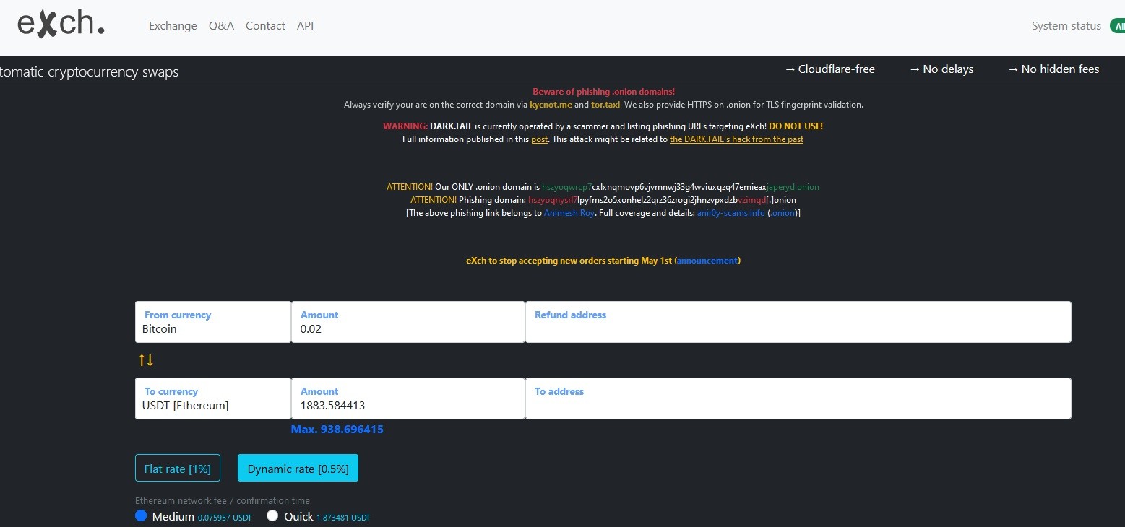Visit the anir0y-scams.info link
Screen dimensions: 1125x527
tap(730, 213)
